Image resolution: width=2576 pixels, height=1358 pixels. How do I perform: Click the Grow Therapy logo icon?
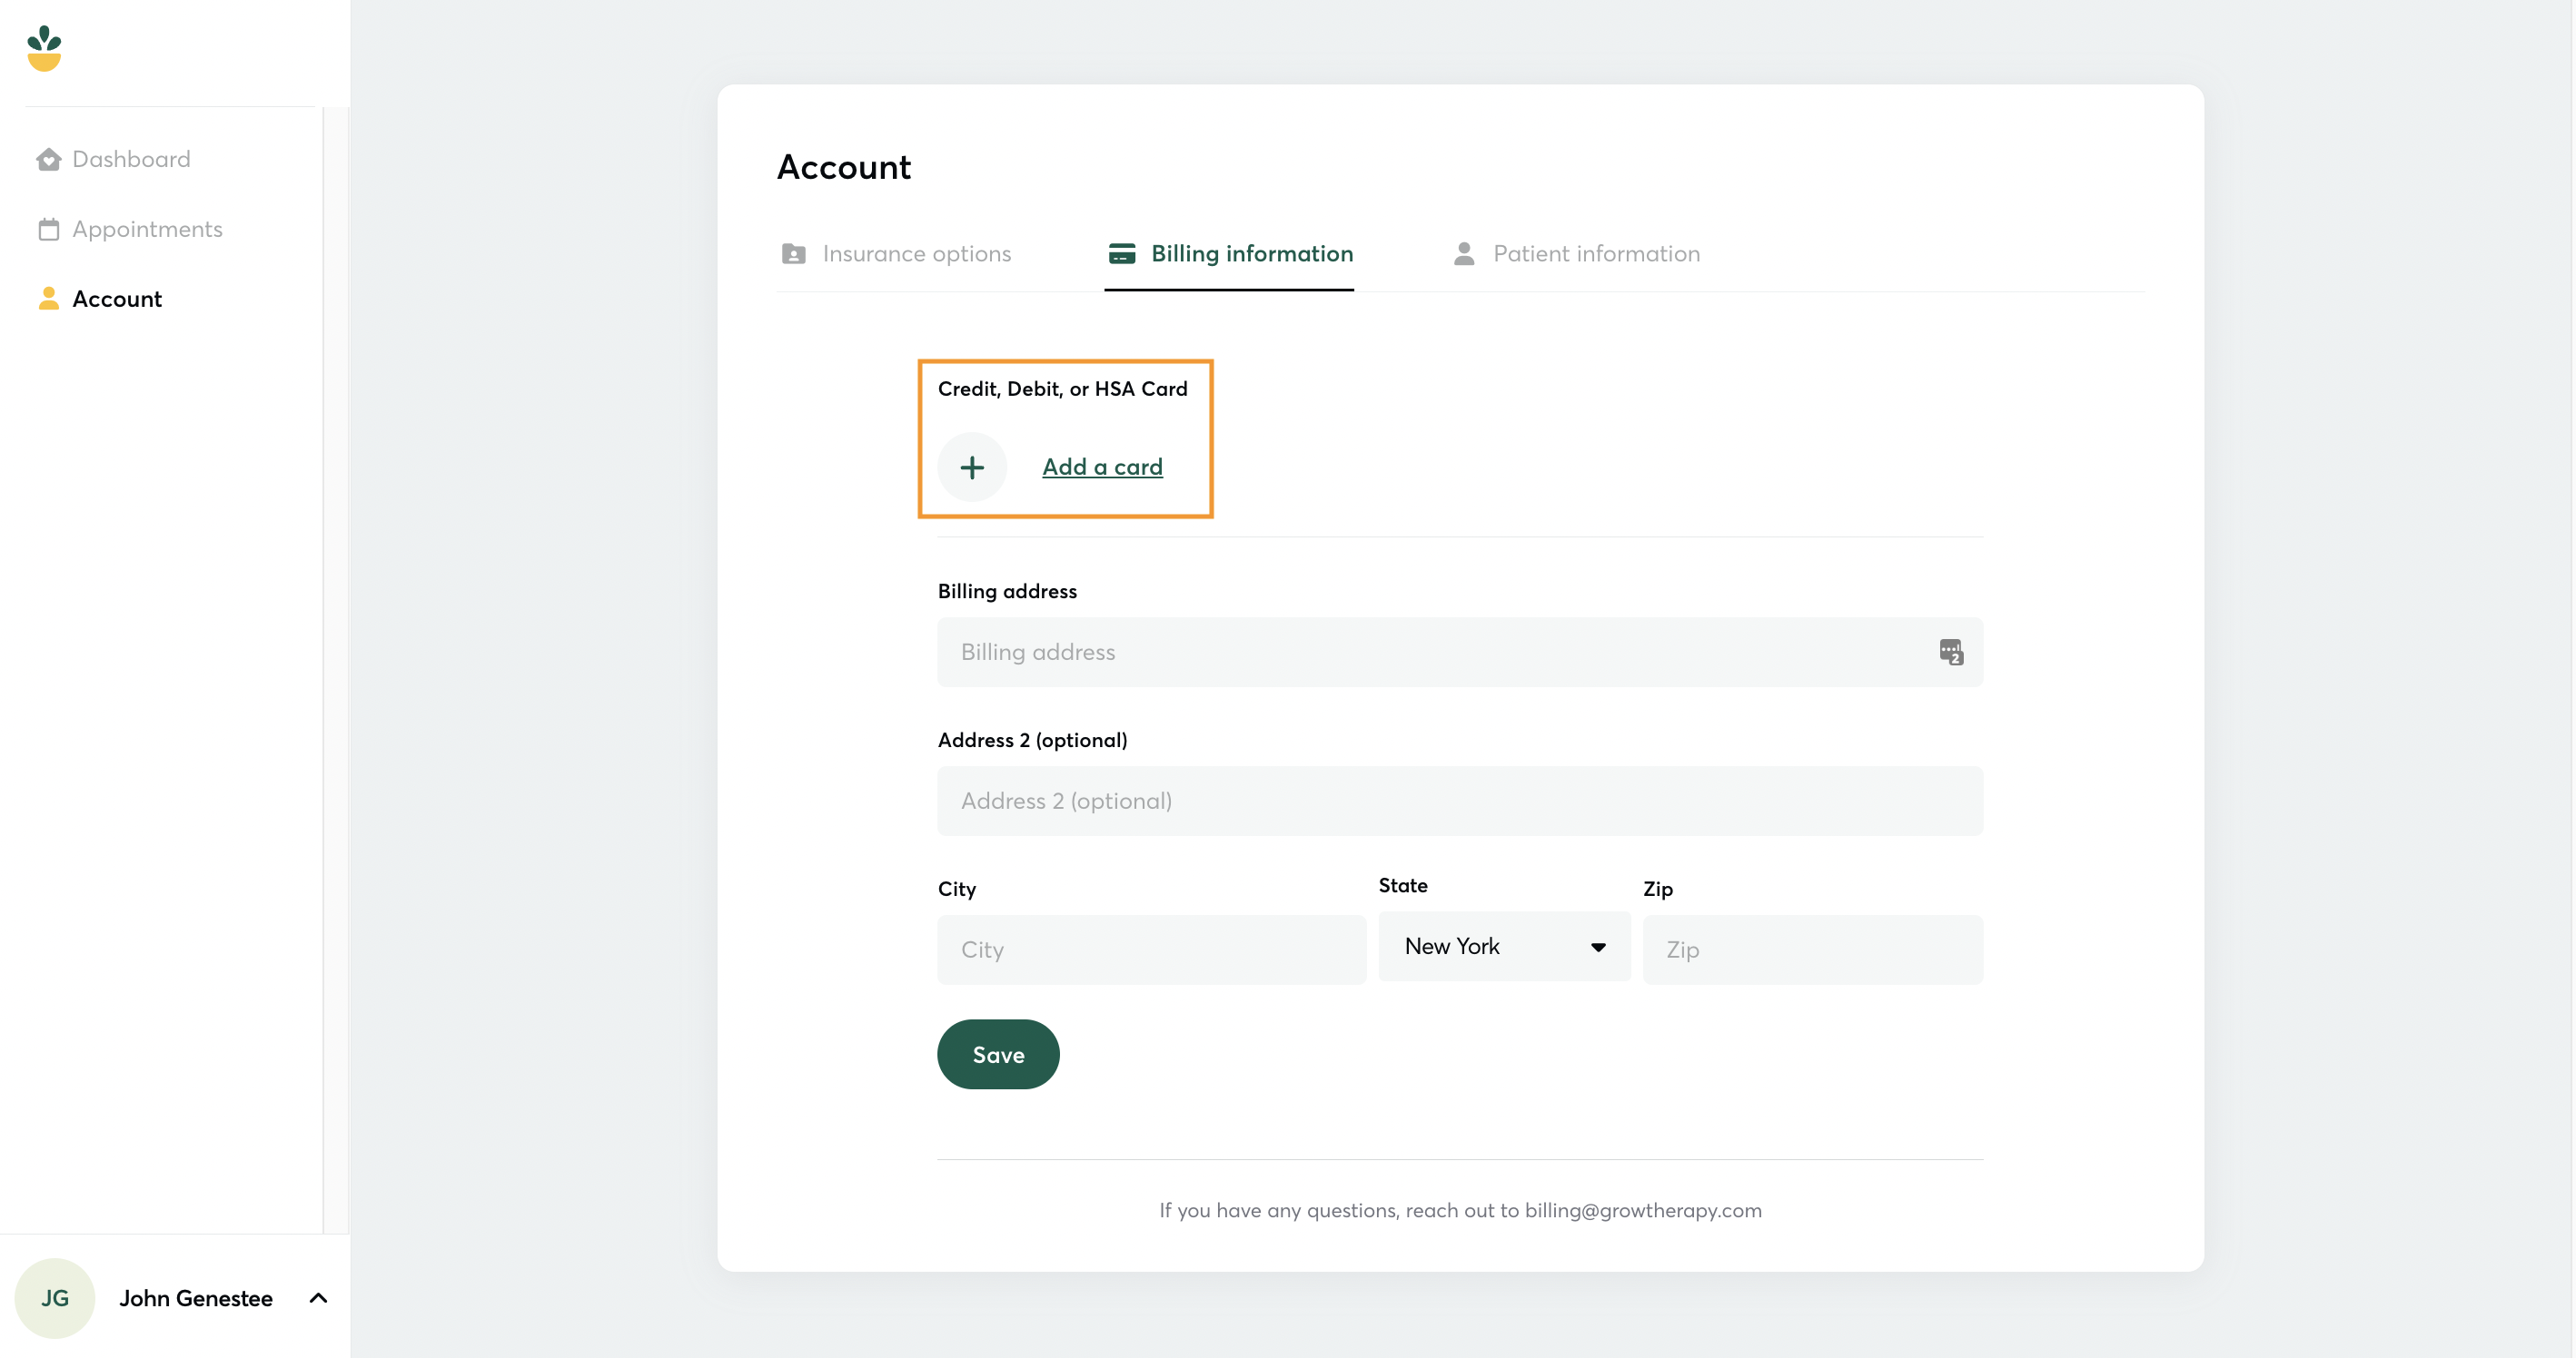44,48
